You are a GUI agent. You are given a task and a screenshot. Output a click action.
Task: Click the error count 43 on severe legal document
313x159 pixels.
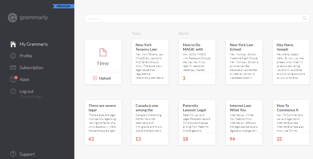[x=91, y=139]
